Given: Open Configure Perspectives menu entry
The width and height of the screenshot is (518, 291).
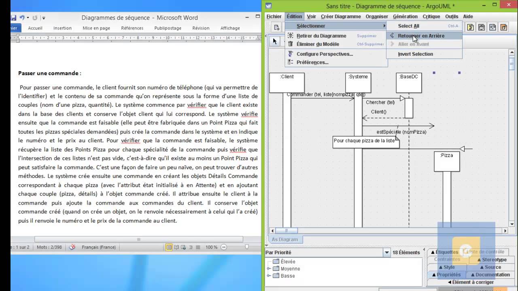Looking at the screenshot, I should (x=336, y=54).
